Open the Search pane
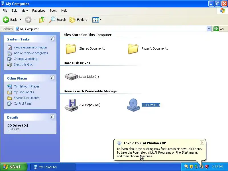This screenshot has height=171, width=228. pos(58,20)
